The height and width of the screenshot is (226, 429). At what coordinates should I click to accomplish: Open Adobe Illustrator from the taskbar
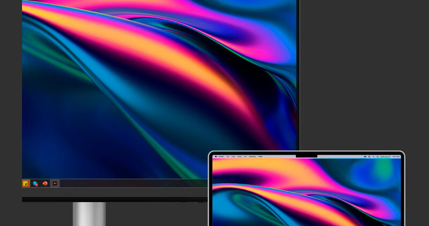tap(55, 183)
